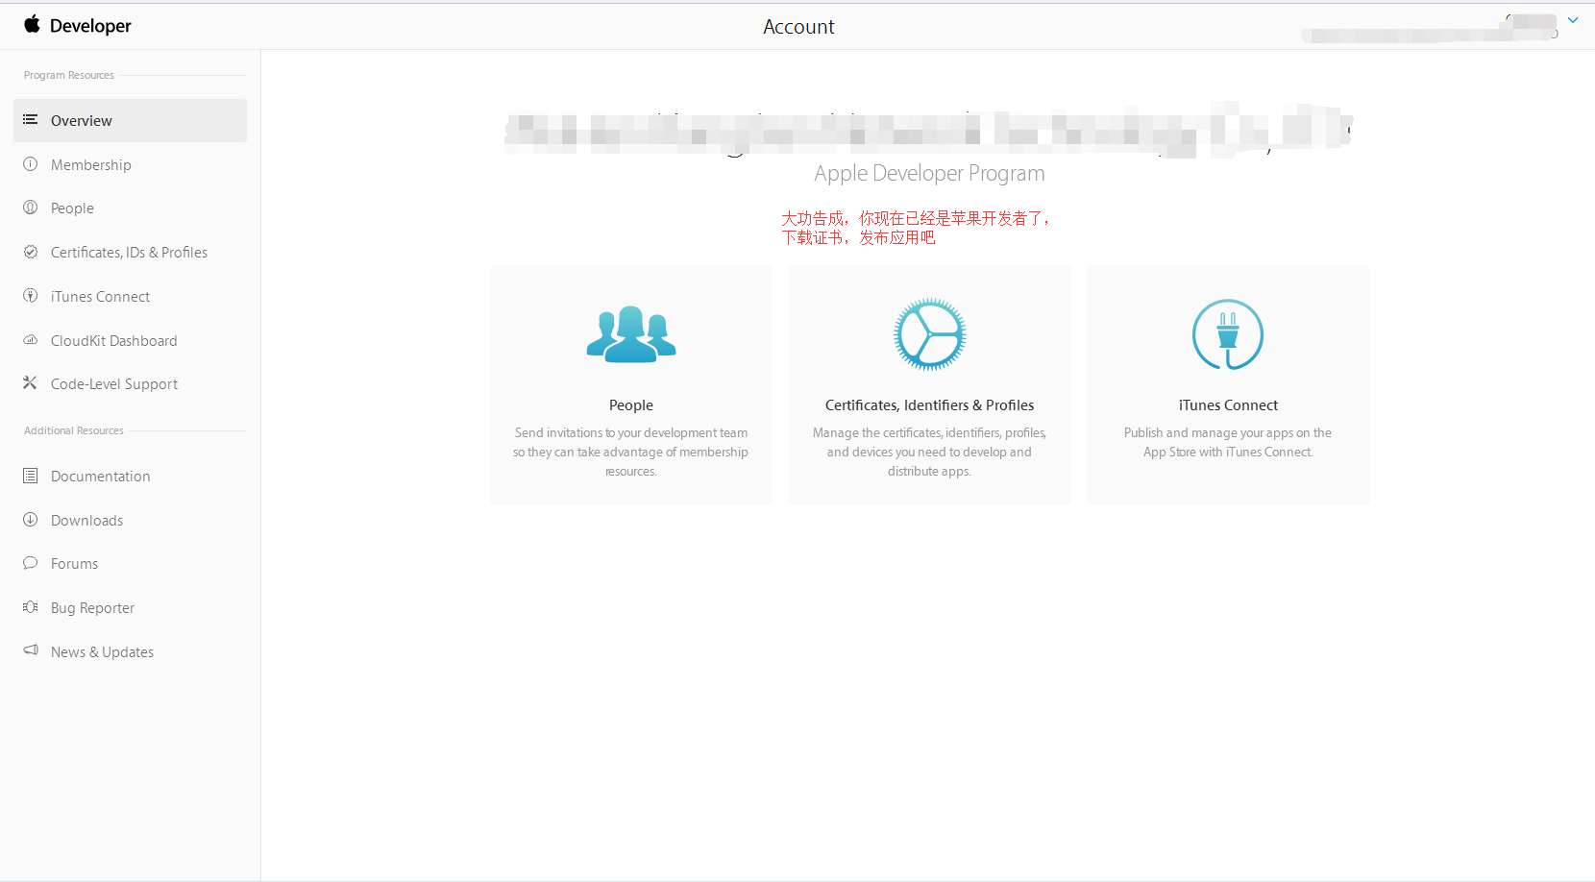Click the Code-Level Support tools icon
1595x882 pixels.
tap(31, 383)
